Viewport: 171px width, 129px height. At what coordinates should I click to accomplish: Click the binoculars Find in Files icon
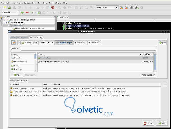[x=64, y=7]
